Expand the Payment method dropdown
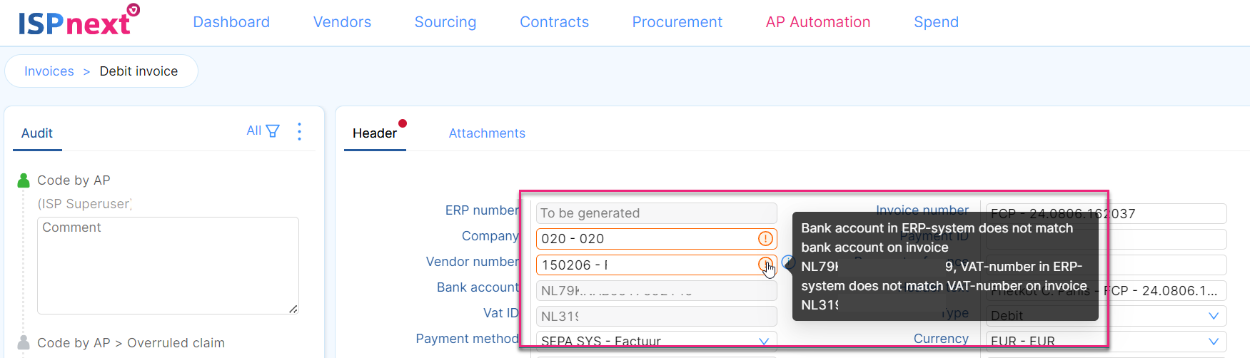This screenshot has height=358, width=1250. tap(764, 342)
